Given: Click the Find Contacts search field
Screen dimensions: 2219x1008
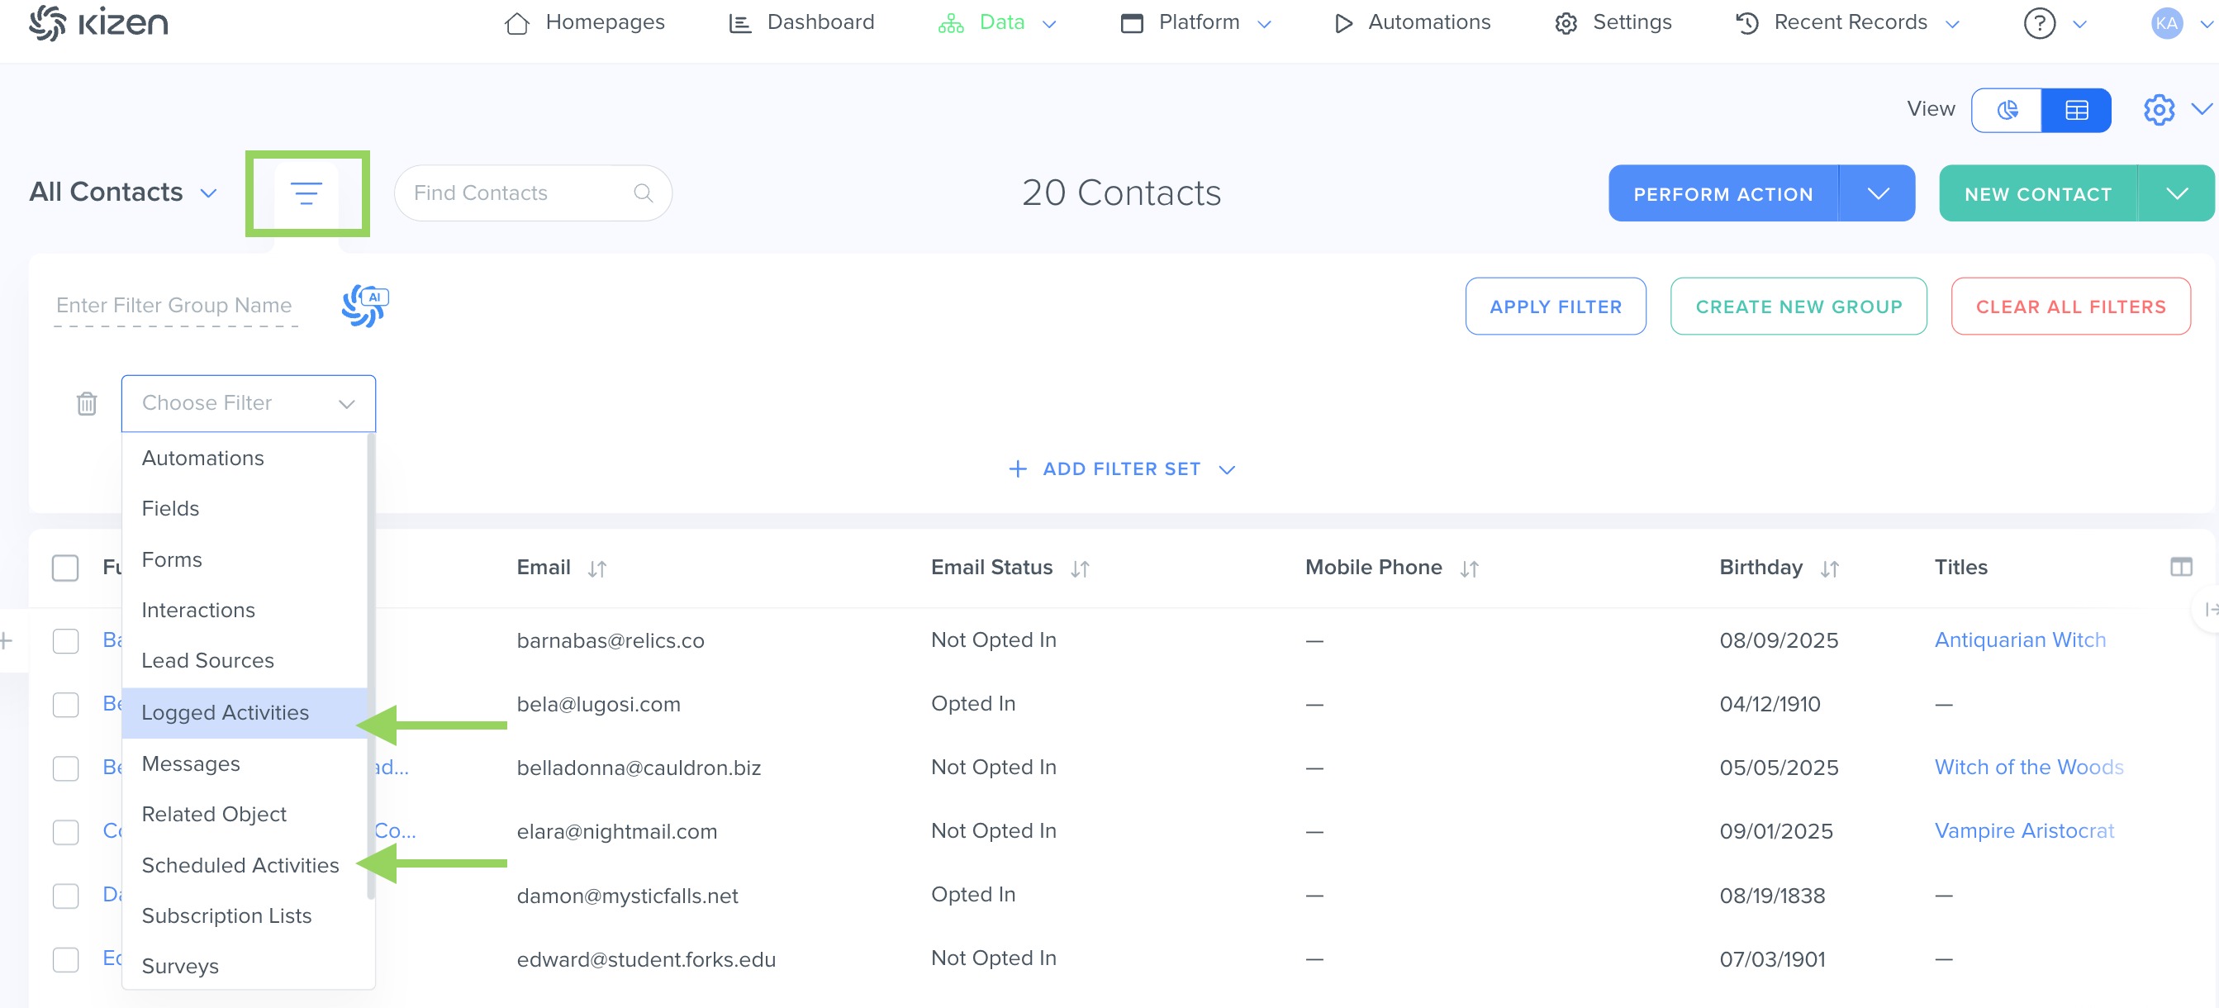Looking at the screenshot, I should point(521,193).
